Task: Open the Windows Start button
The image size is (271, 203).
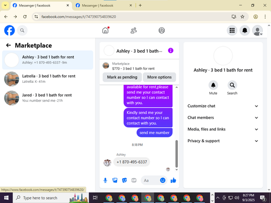Action: tap(7, 198)
